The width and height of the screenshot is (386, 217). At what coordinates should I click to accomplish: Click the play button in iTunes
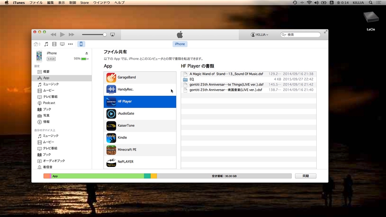pos(63,34)
